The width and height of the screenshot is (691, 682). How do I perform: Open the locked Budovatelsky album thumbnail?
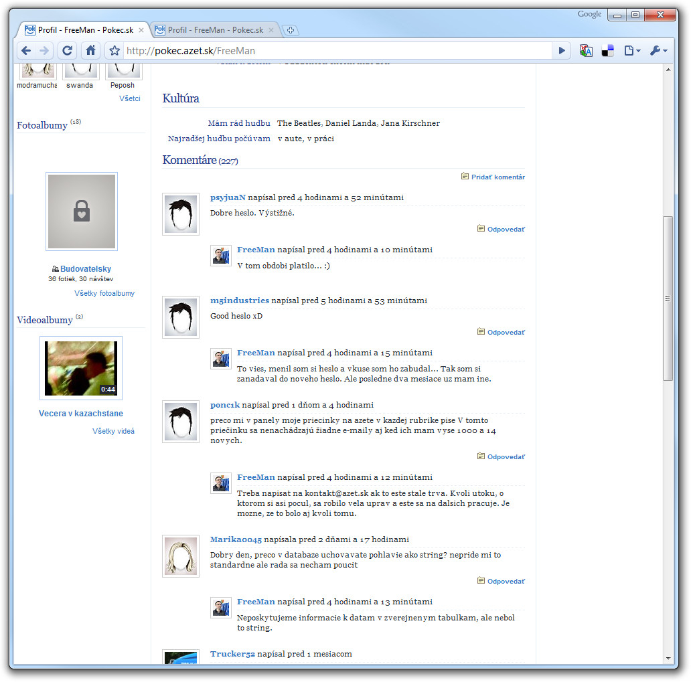(82, 211)
